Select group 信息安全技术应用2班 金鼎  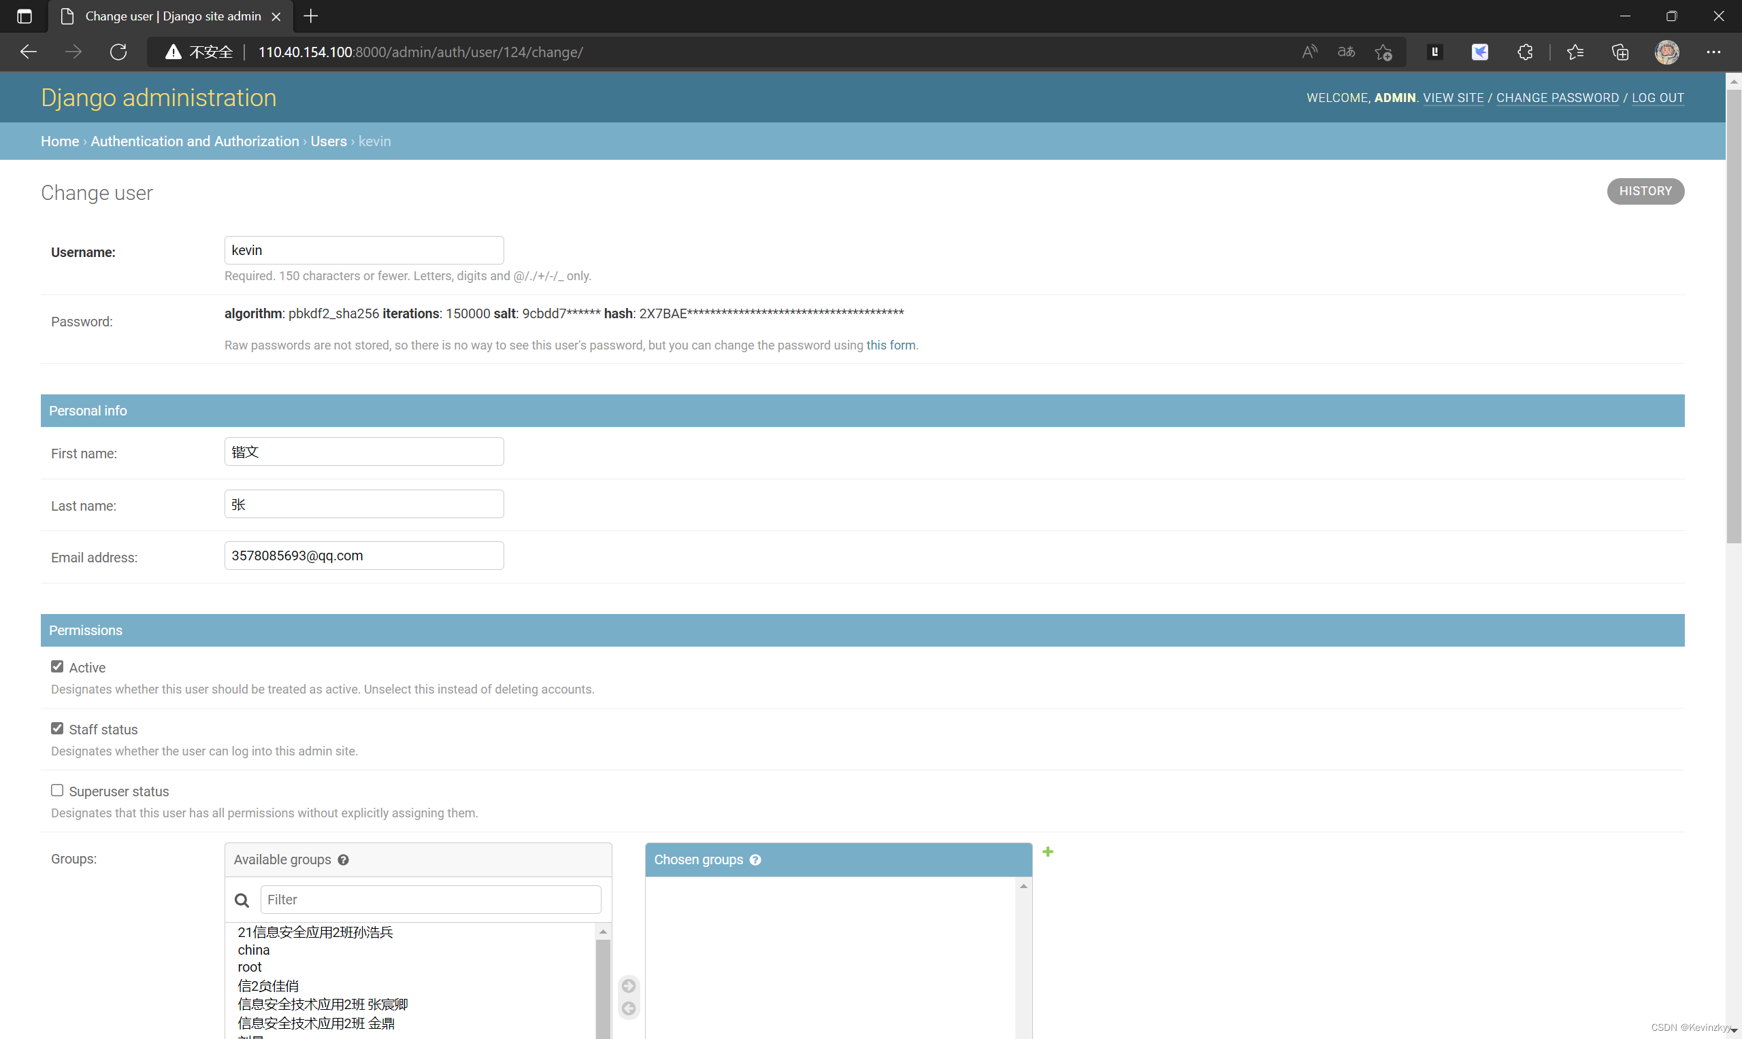(316, 1023)
